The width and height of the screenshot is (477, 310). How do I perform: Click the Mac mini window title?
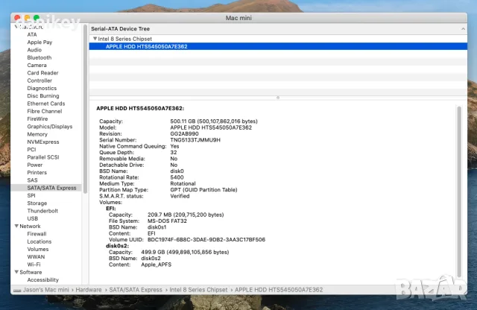pos(238,18)
